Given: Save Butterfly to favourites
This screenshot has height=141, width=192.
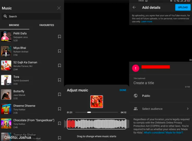Looking at the screenshot, I should [59, 95].
